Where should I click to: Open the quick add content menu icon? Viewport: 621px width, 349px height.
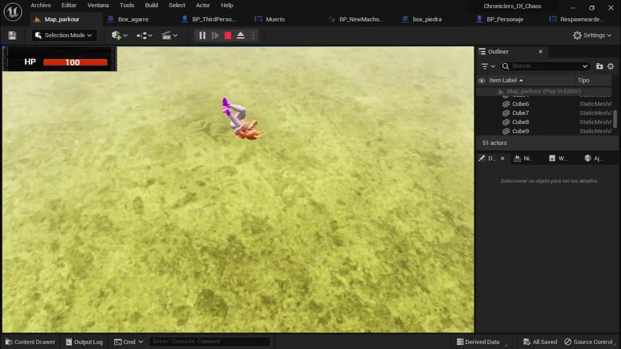(119, 35)
